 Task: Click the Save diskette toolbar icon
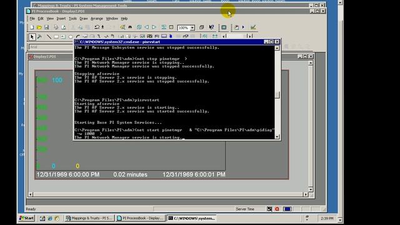(46, 27)
